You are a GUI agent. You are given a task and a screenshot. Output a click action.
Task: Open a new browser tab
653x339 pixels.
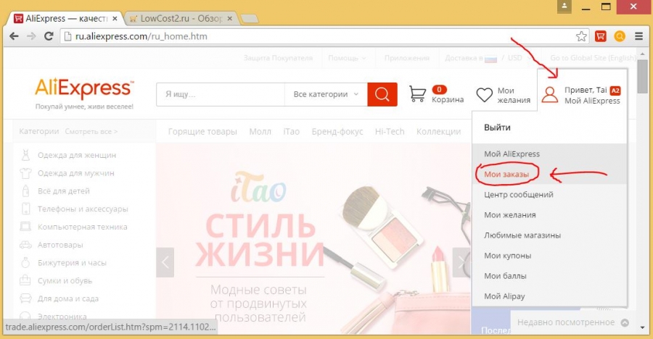point(250,19)
